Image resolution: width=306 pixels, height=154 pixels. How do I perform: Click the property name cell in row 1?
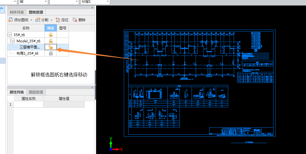(x=29, y=104)
